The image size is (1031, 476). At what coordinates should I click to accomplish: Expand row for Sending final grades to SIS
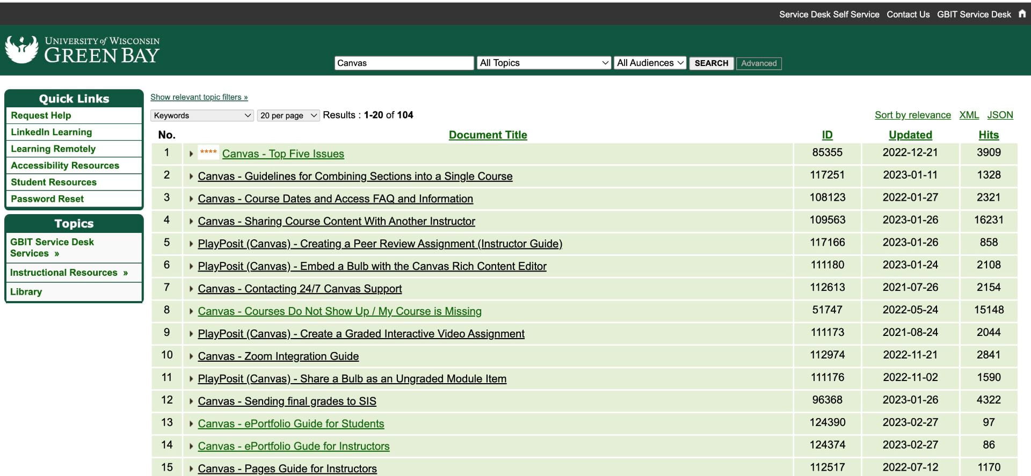(191, 402)
